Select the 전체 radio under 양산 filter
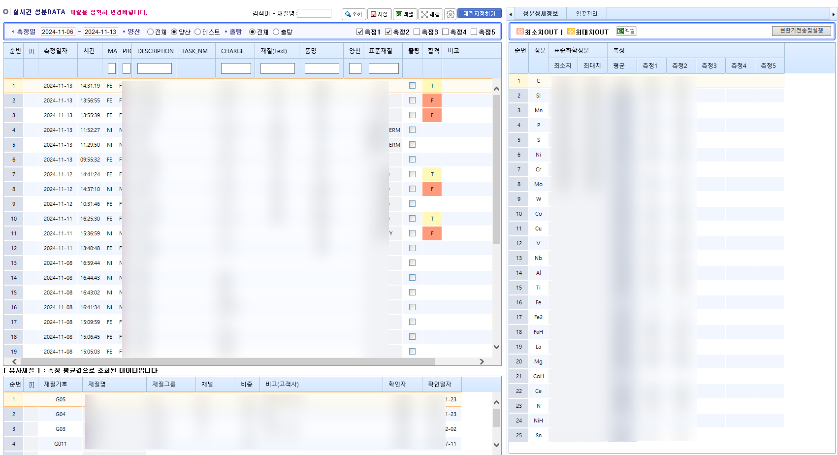The width and height of the screenshot is (838, 455). 150,32
